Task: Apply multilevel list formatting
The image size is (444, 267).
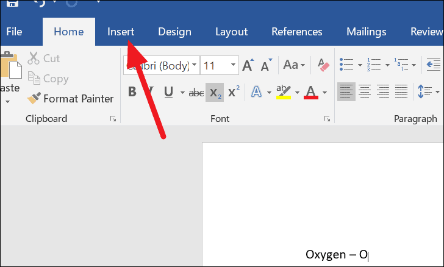Action: (401, 65)
